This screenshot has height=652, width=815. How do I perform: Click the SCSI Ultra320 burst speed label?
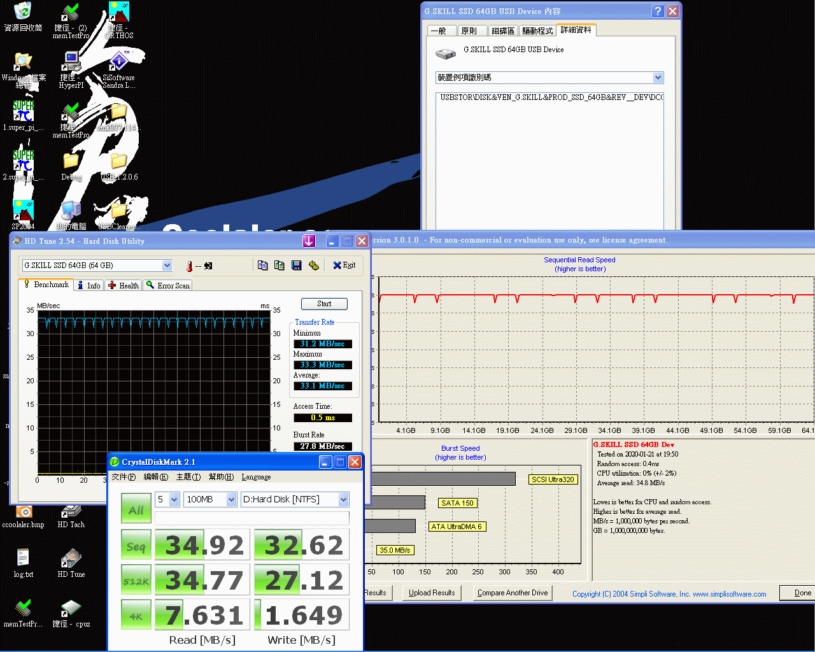click(553, 479)
